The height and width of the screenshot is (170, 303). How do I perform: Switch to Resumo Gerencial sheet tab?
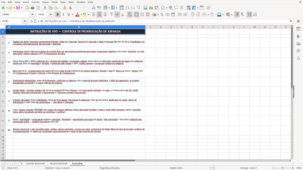59,163
